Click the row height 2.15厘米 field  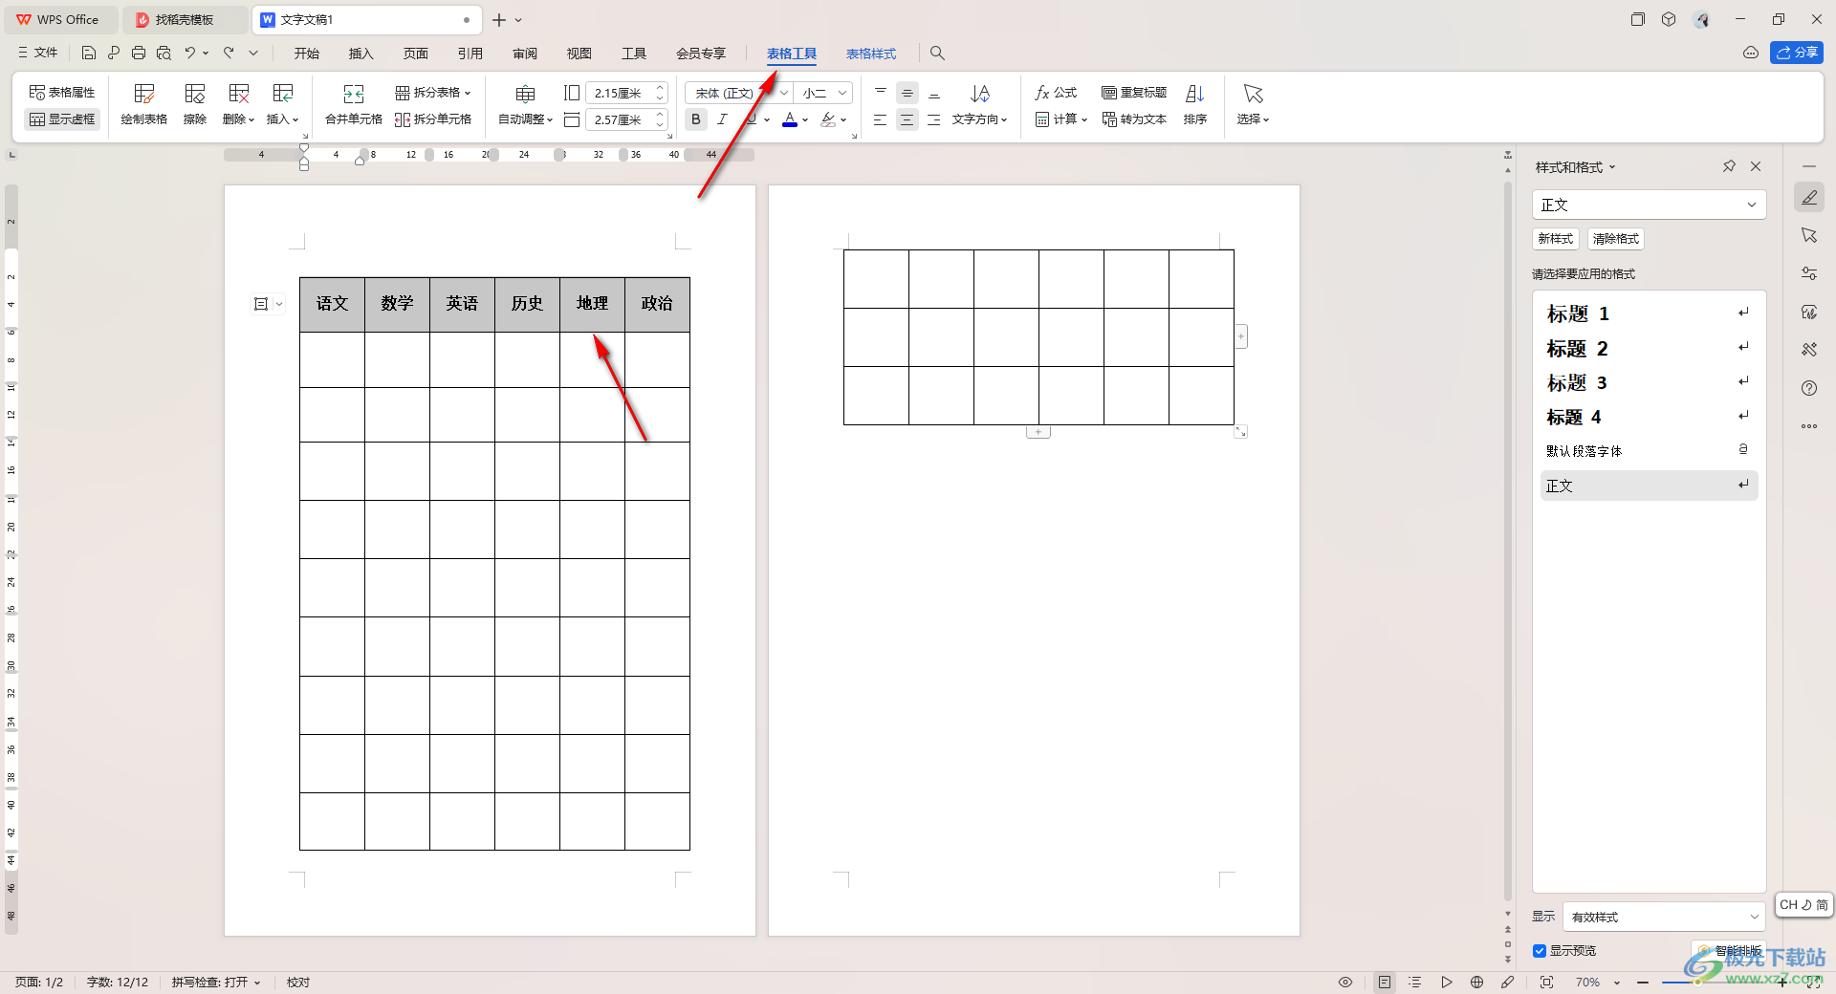(x=619, y=93)
